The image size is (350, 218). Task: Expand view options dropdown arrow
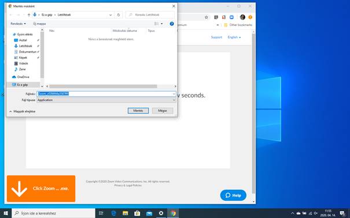pyautogui.click(x=161, y=24)
